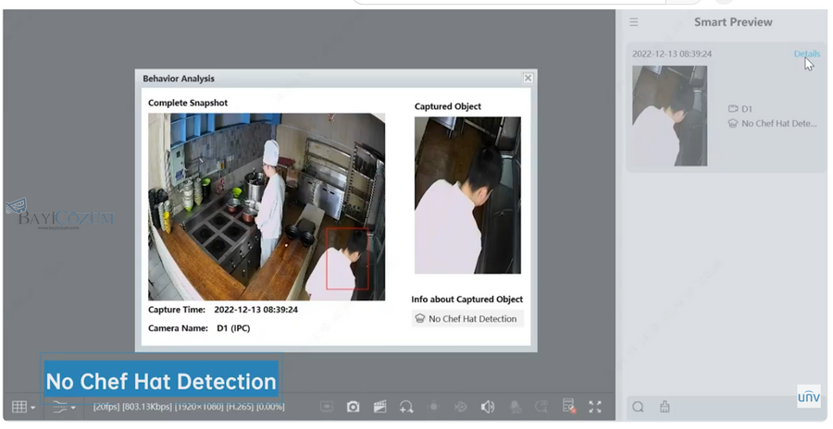Screen dimensions: 833x429
Task: Click the Captured Object image
Action: (467, 195)
